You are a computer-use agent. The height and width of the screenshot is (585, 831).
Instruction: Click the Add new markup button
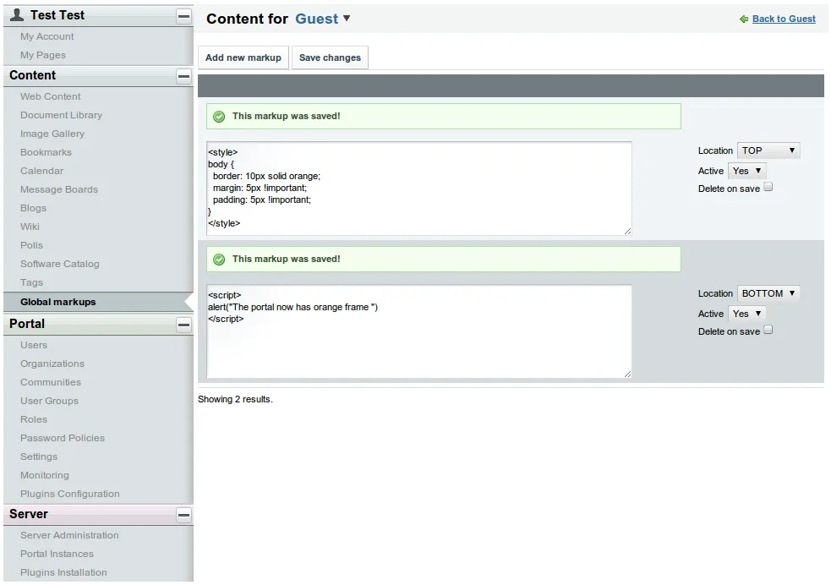point(243,57)
